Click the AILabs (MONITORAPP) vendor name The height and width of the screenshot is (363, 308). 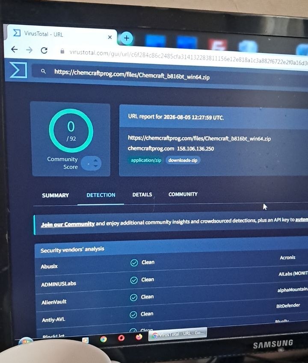(293, 274)
